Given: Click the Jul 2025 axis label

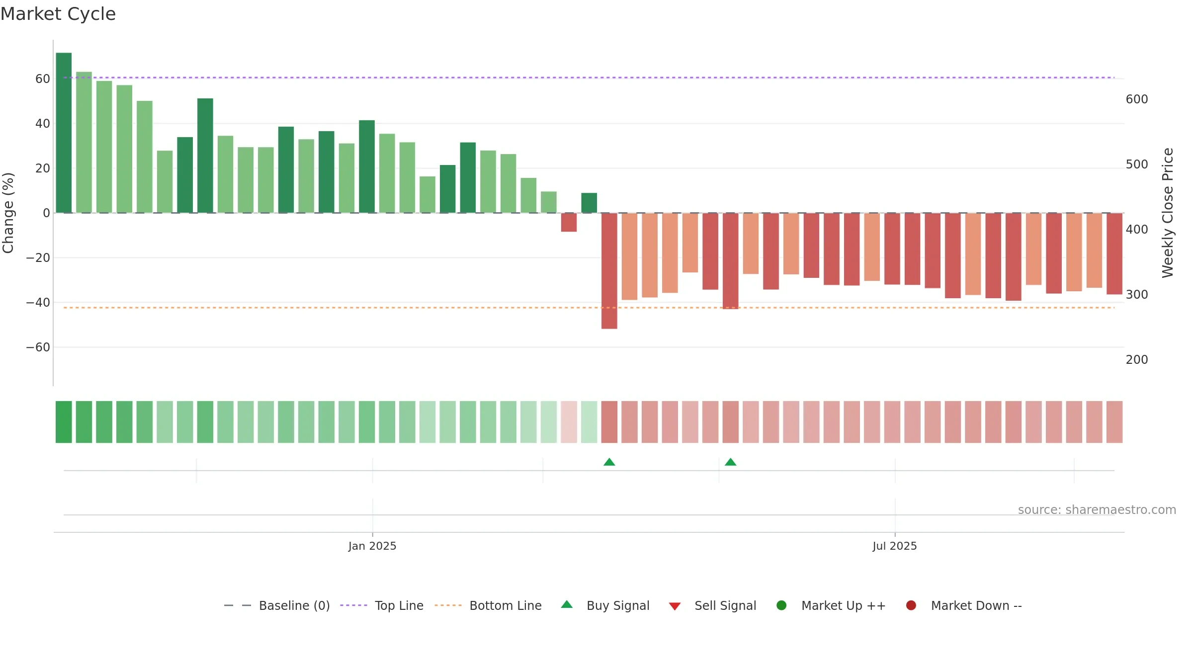Looking at the screenshot, I should pos(895,546).
